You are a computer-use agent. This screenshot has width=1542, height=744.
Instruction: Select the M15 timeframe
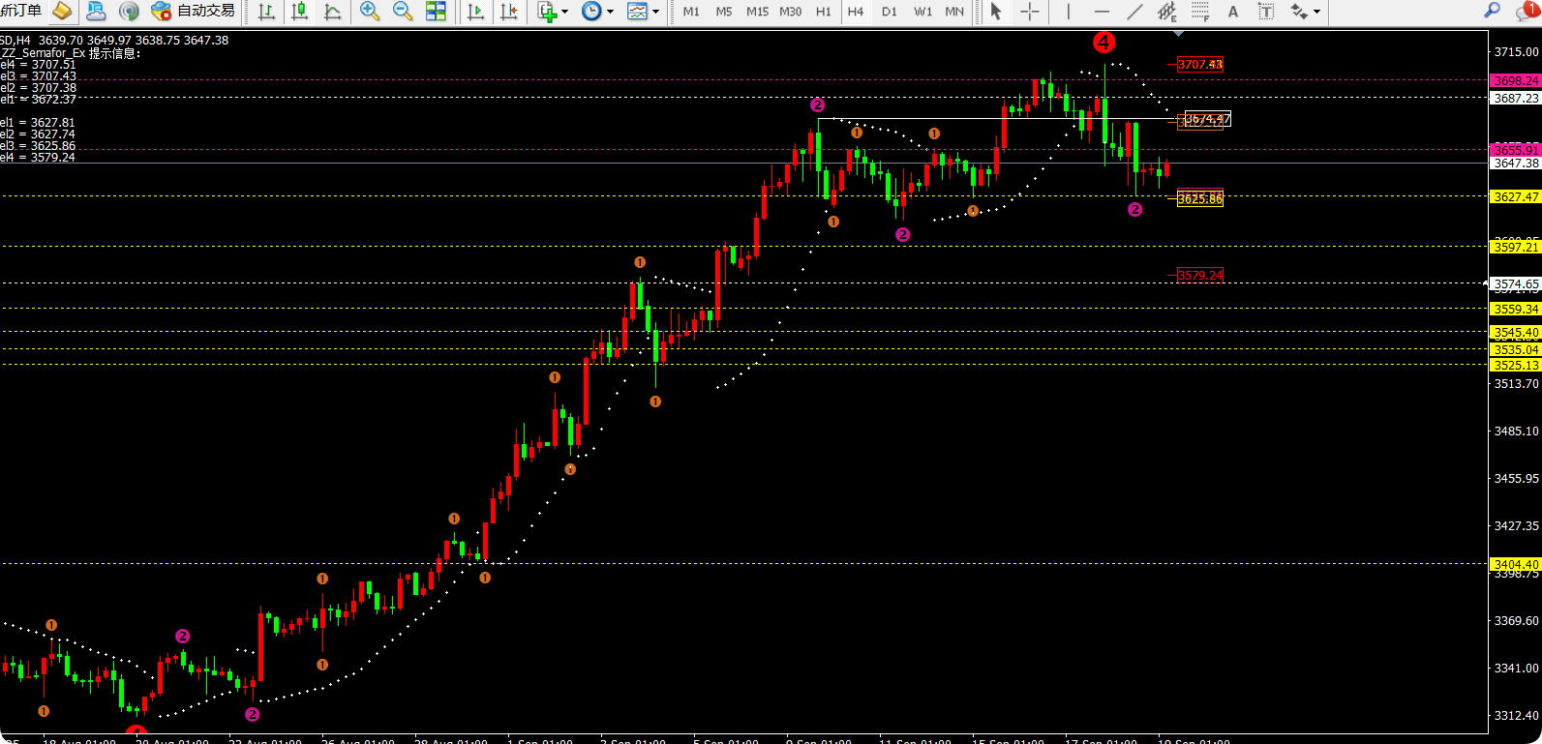click(x=757, y=12)
